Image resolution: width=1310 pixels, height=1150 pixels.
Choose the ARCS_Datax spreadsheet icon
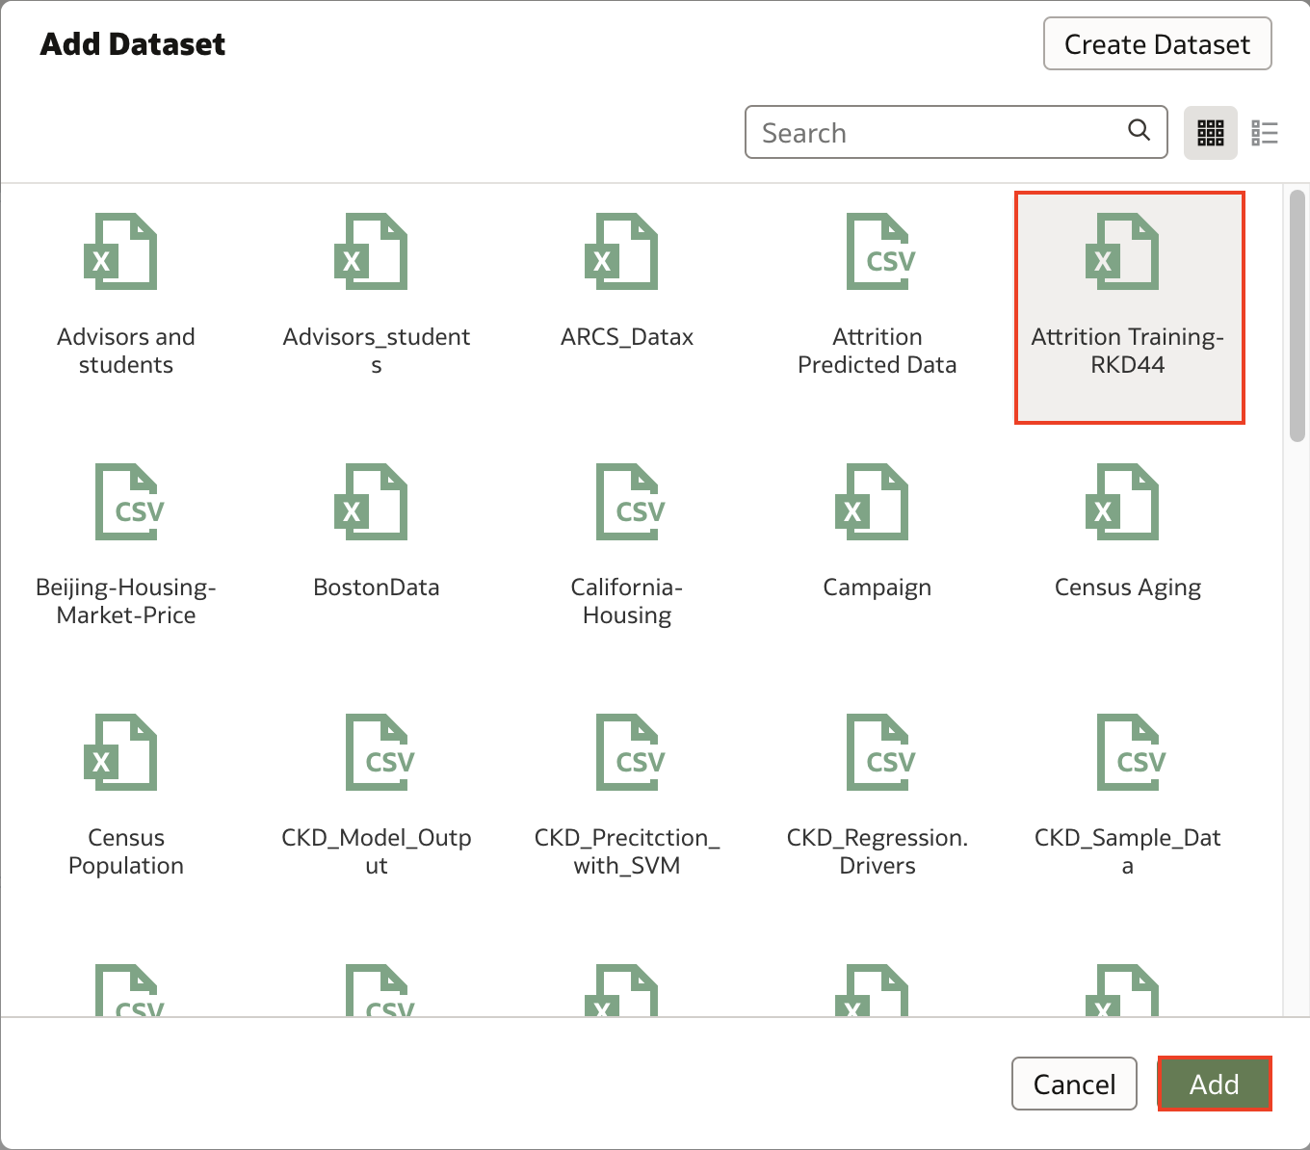point(621,252)
